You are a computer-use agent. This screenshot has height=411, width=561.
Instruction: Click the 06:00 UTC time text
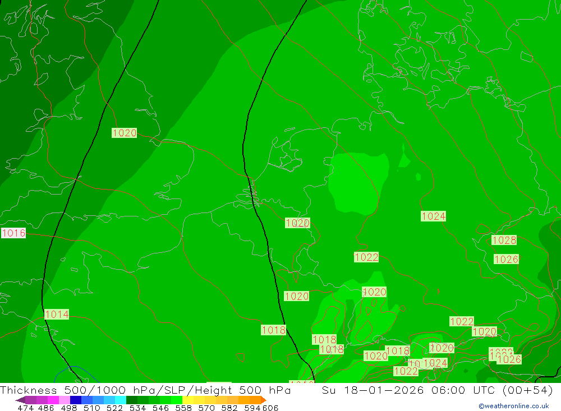tap(464, 390)
